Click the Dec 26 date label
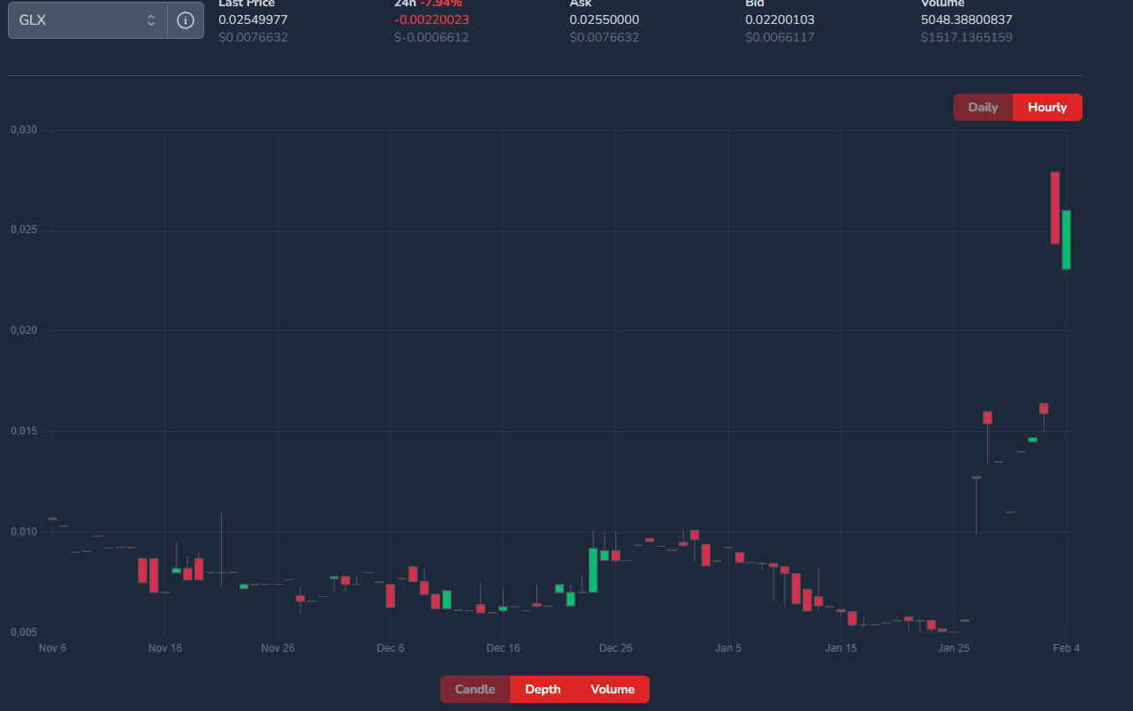The height and width of the screenshot is (711, 1133). click(616, 648)
